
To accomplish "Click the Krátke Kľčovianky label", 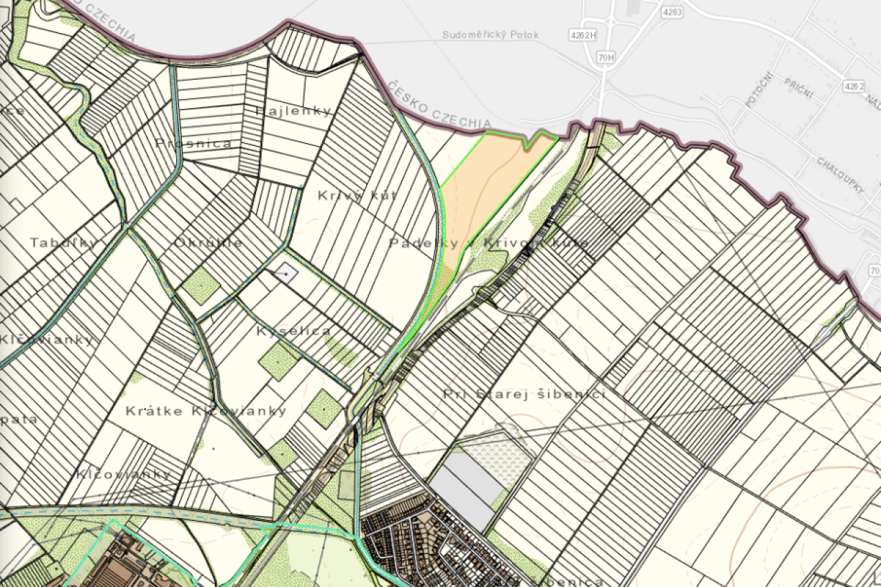I will coord(206,411).
